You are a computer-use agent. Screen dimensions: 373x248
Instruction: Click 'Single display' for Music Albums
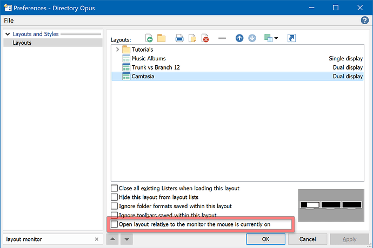point(345,58)
